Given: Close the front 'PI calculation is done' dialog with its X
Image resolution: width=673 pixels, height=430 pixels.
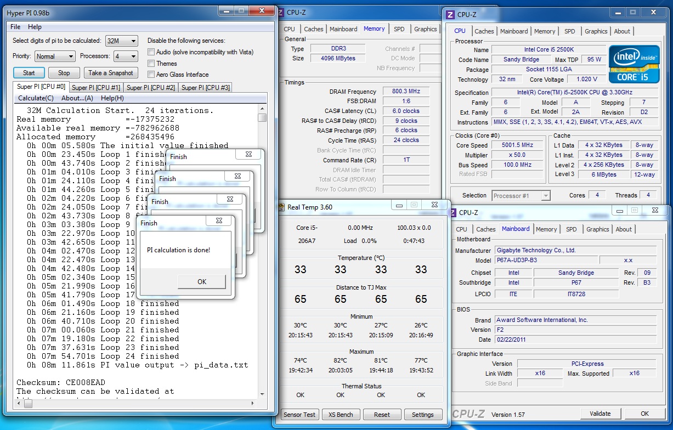Looking at the screenshot, I should tap(219, 221).
